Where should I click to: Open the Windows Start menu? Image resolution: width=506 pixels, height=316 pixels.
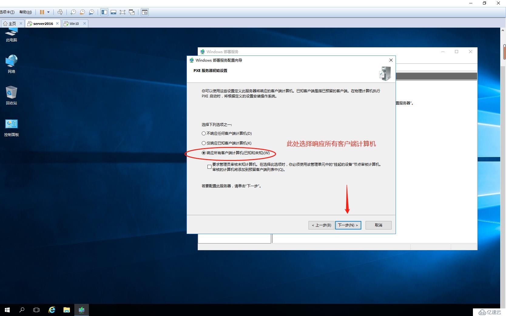(7, 310)
